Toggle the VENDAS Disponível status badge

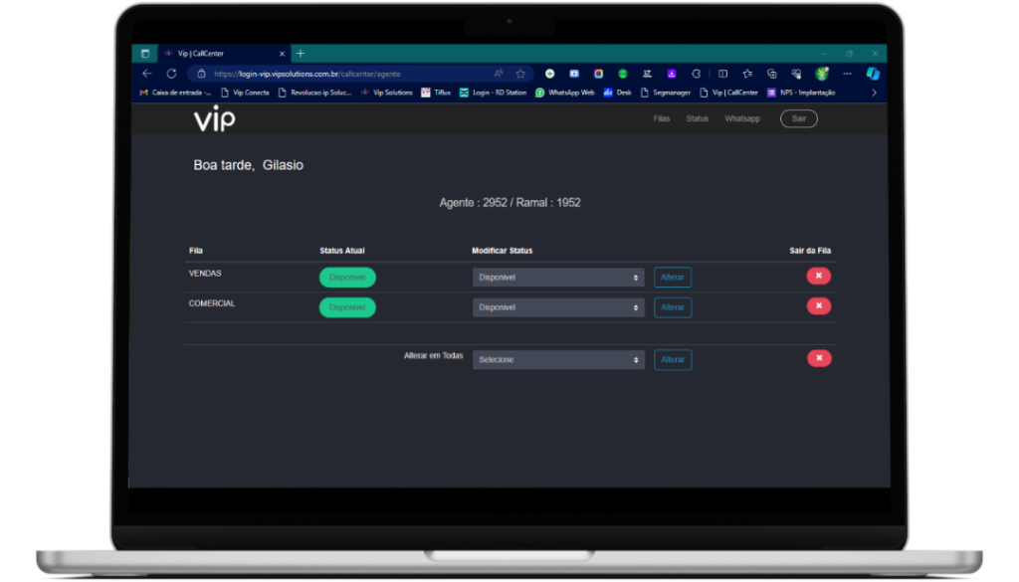point(347,278)
